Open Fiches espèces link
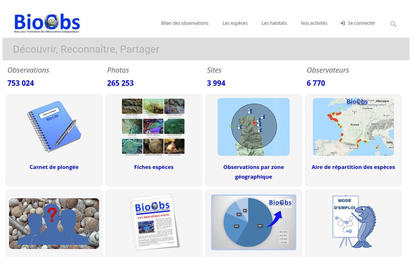The image size is (412, 257). tap(154, 167)
